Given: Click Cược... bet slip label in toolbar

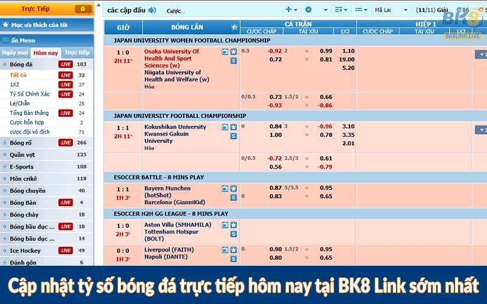Looking at the screenshot, I should (x=176, y=11).
